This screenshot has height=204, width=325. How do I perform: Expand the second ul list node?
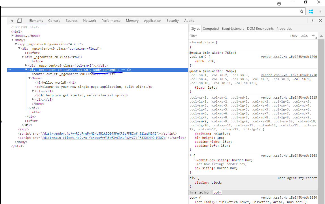click(33, 99)
